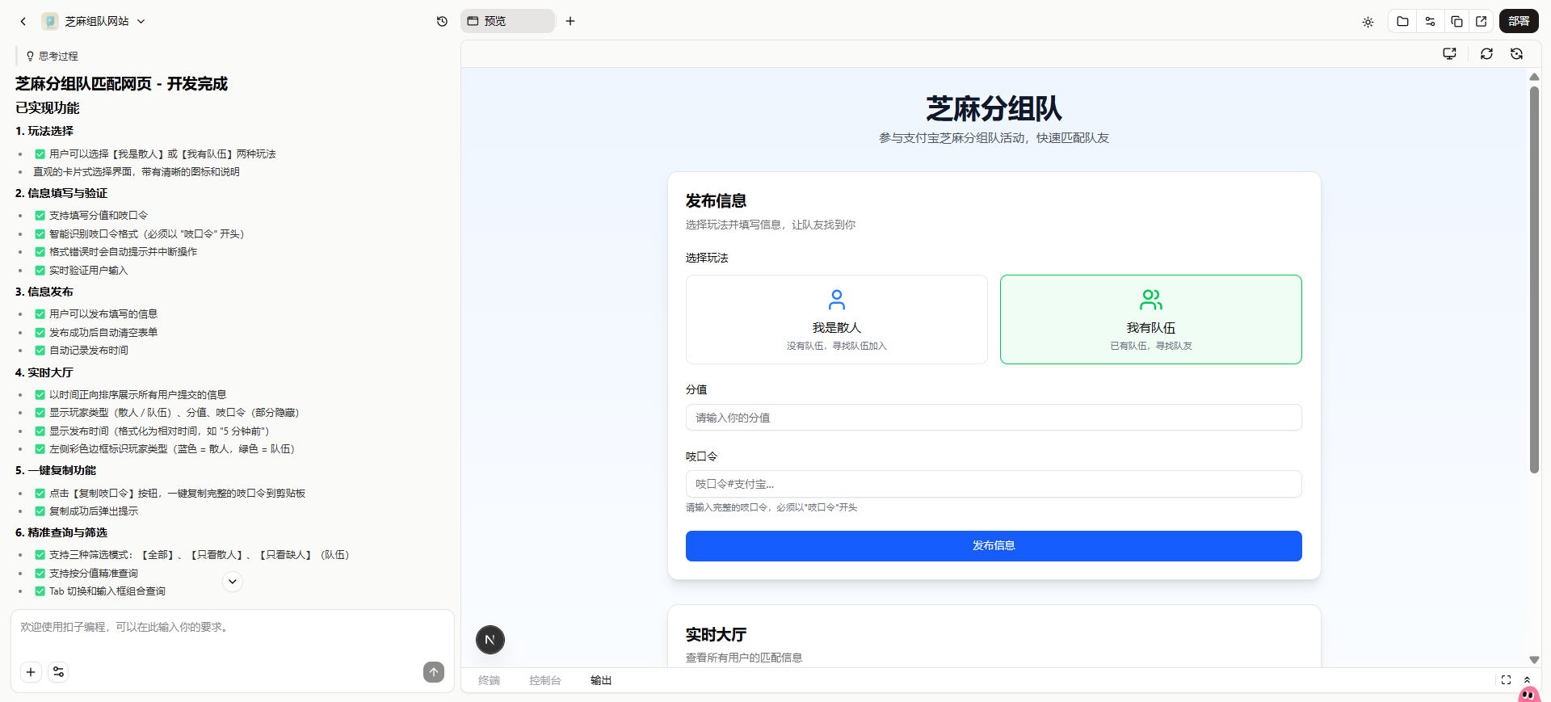Add a new tab with plus icon
This screenshot has height=702, width=1551.
coord(570,21)
